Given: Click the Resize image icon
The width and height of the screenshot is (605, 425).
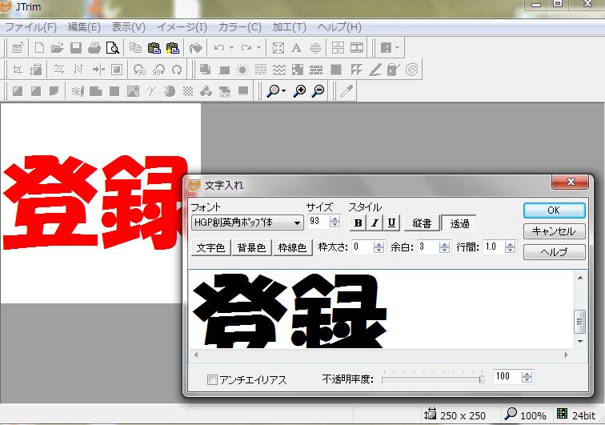Looking at the screenshot, I should [36, 70].
